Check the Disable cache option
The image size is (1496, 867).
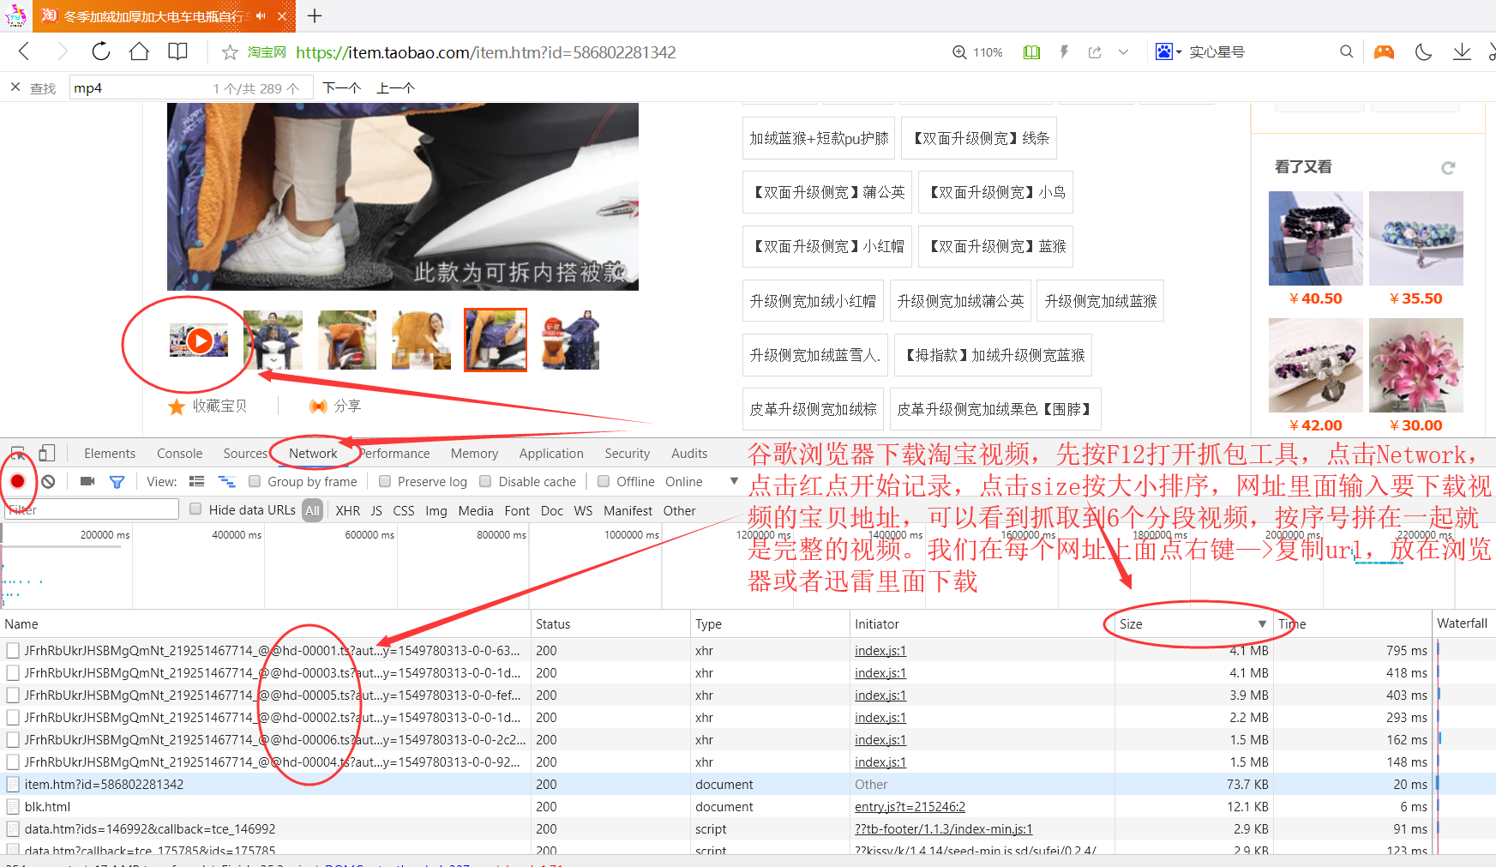pyautogui.click(x=485, y=482)
